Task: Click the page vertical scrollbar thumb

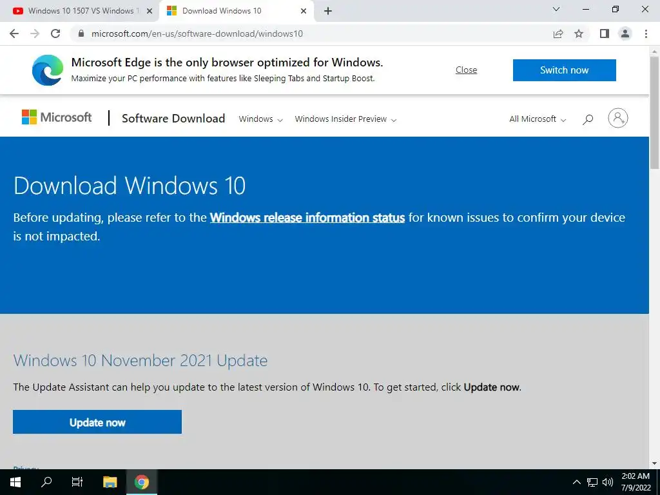Action: coord(654,112)
